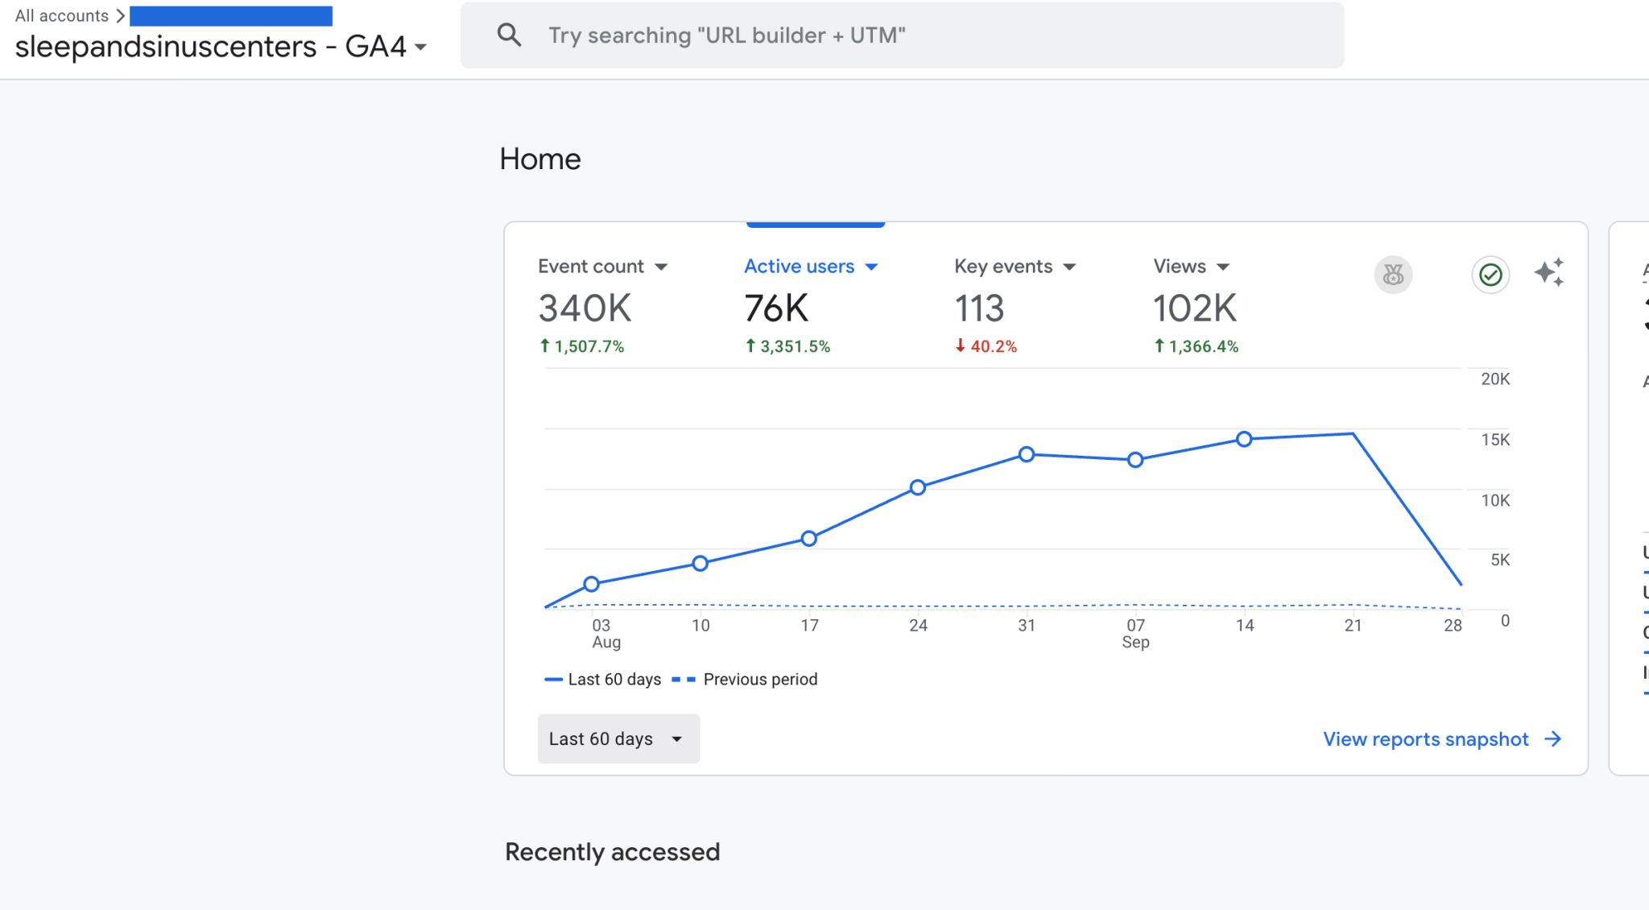Select the Key events 113 tab
The image size is (1649, 910).
pos(979,308)
